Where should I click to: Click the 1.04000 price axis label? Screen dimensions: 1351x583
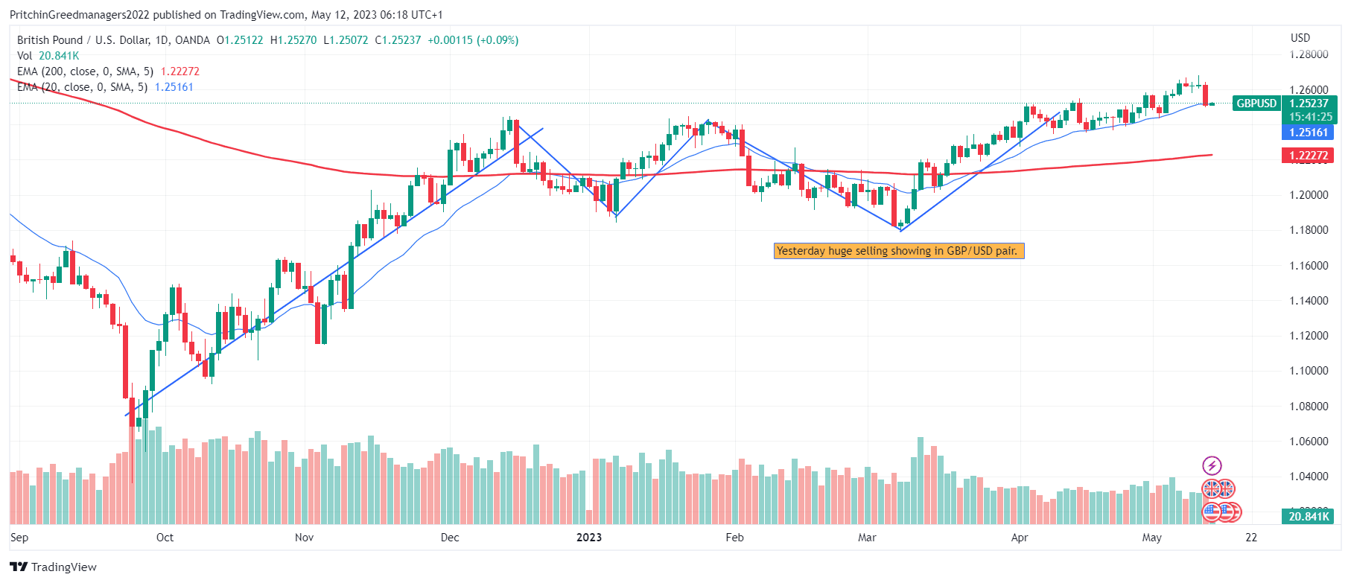pyautogui.click(x=1309, y=477)
